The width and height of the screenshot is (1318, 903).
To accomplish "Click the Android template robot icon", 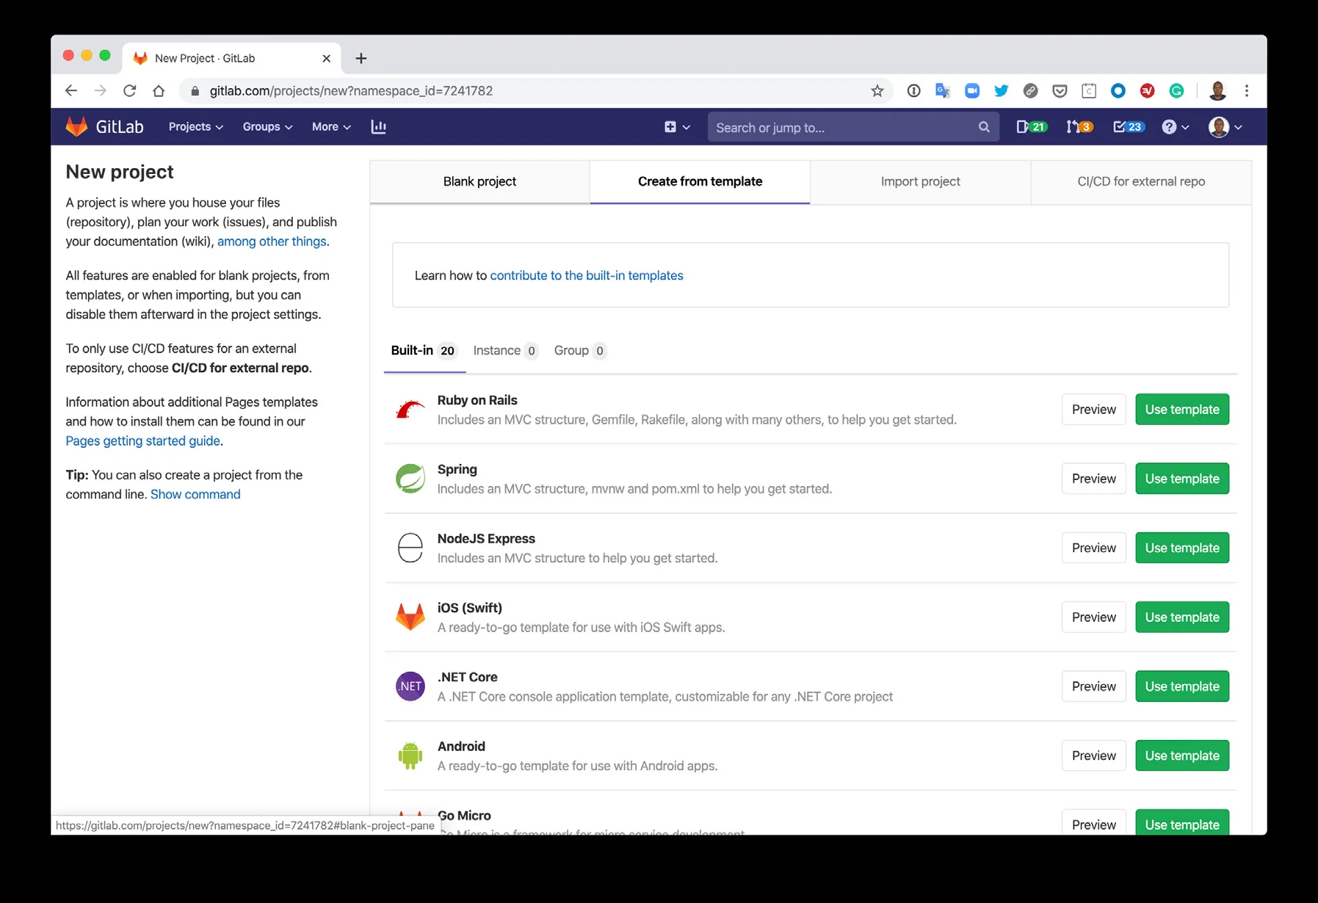I will point(410,755).
